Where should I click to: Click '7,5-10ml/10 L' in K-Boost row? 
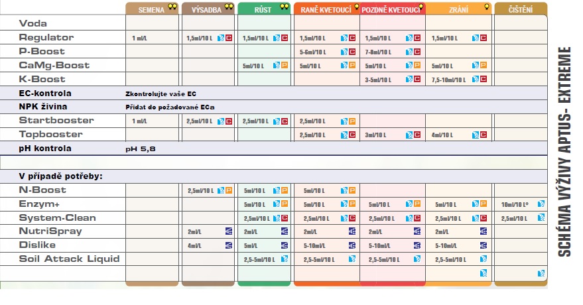coord(448,80)
